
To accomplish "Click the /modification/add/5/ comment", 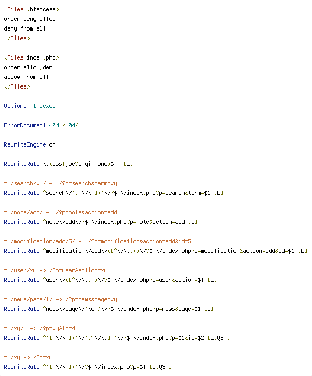I will 97,242.
